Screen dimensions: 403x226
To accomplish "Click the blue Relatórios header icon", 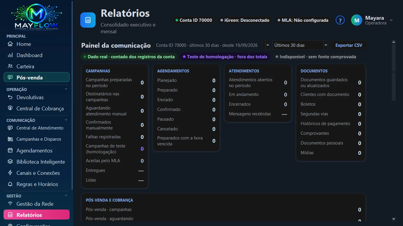I will (88, 20).
